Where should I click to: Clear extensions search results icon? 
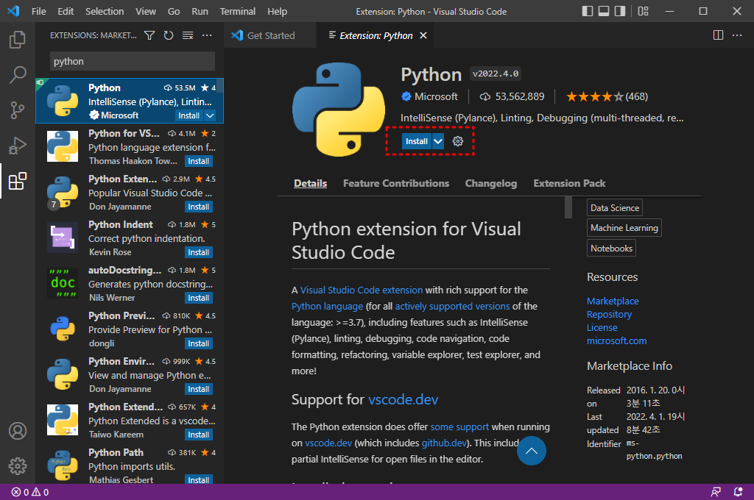pos(188,35)
